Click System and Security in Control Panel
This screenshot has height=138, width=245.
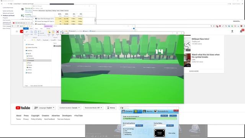tap(8, 11)
